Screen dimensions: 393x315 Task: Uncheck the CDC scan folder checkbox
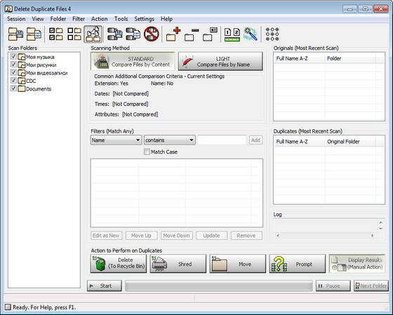[x=13, y=81]
